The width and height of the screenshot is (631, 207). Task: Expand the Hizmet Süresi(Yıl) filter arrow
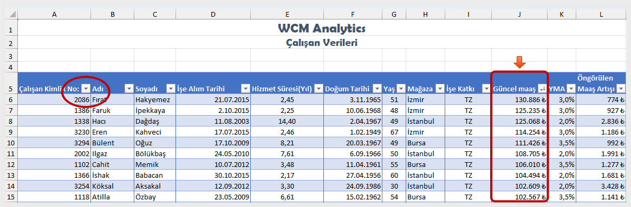(x=318, y=89)
